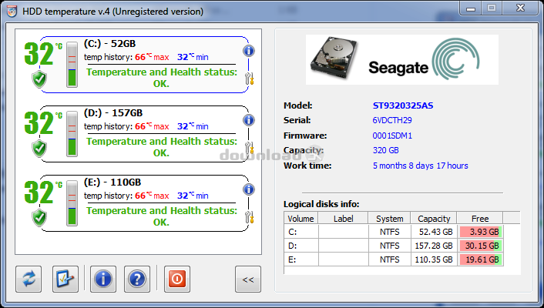Click the HDD temperature app icon in title bar
The width and height of the screenshot is (544, 308).
(x=12, y=12)
